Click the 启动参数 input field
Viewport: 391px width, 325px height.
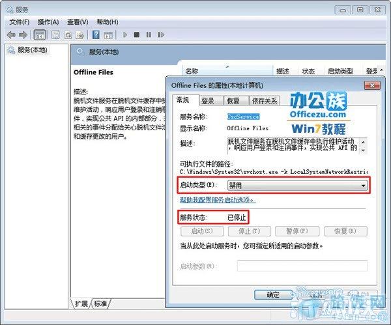click(x=302, y=266)
